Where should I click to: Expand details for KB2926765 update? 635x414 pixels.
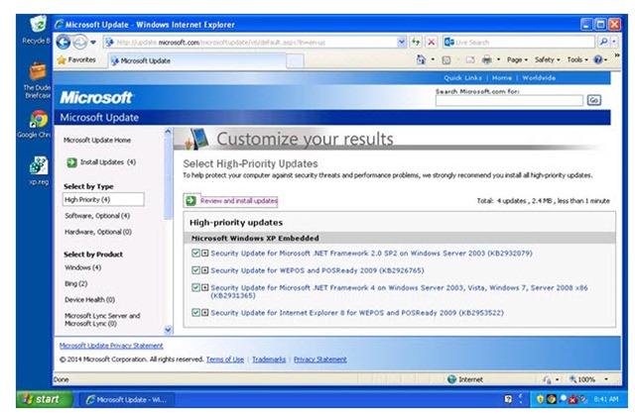pyautogui.click(x=205, y=270)
